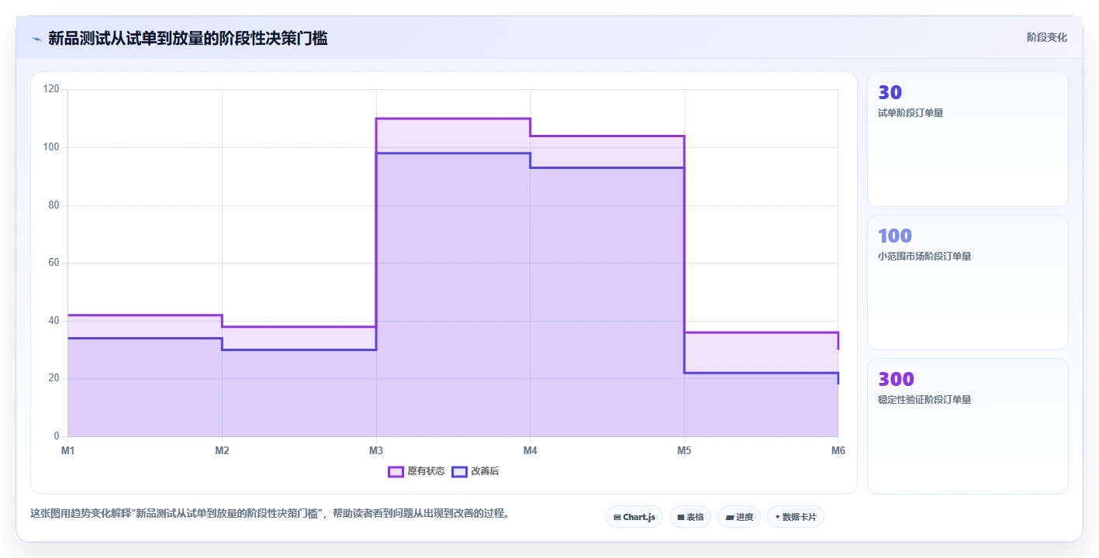
Task: Click the 60 y-axis value
Action: tap(54, 263)
